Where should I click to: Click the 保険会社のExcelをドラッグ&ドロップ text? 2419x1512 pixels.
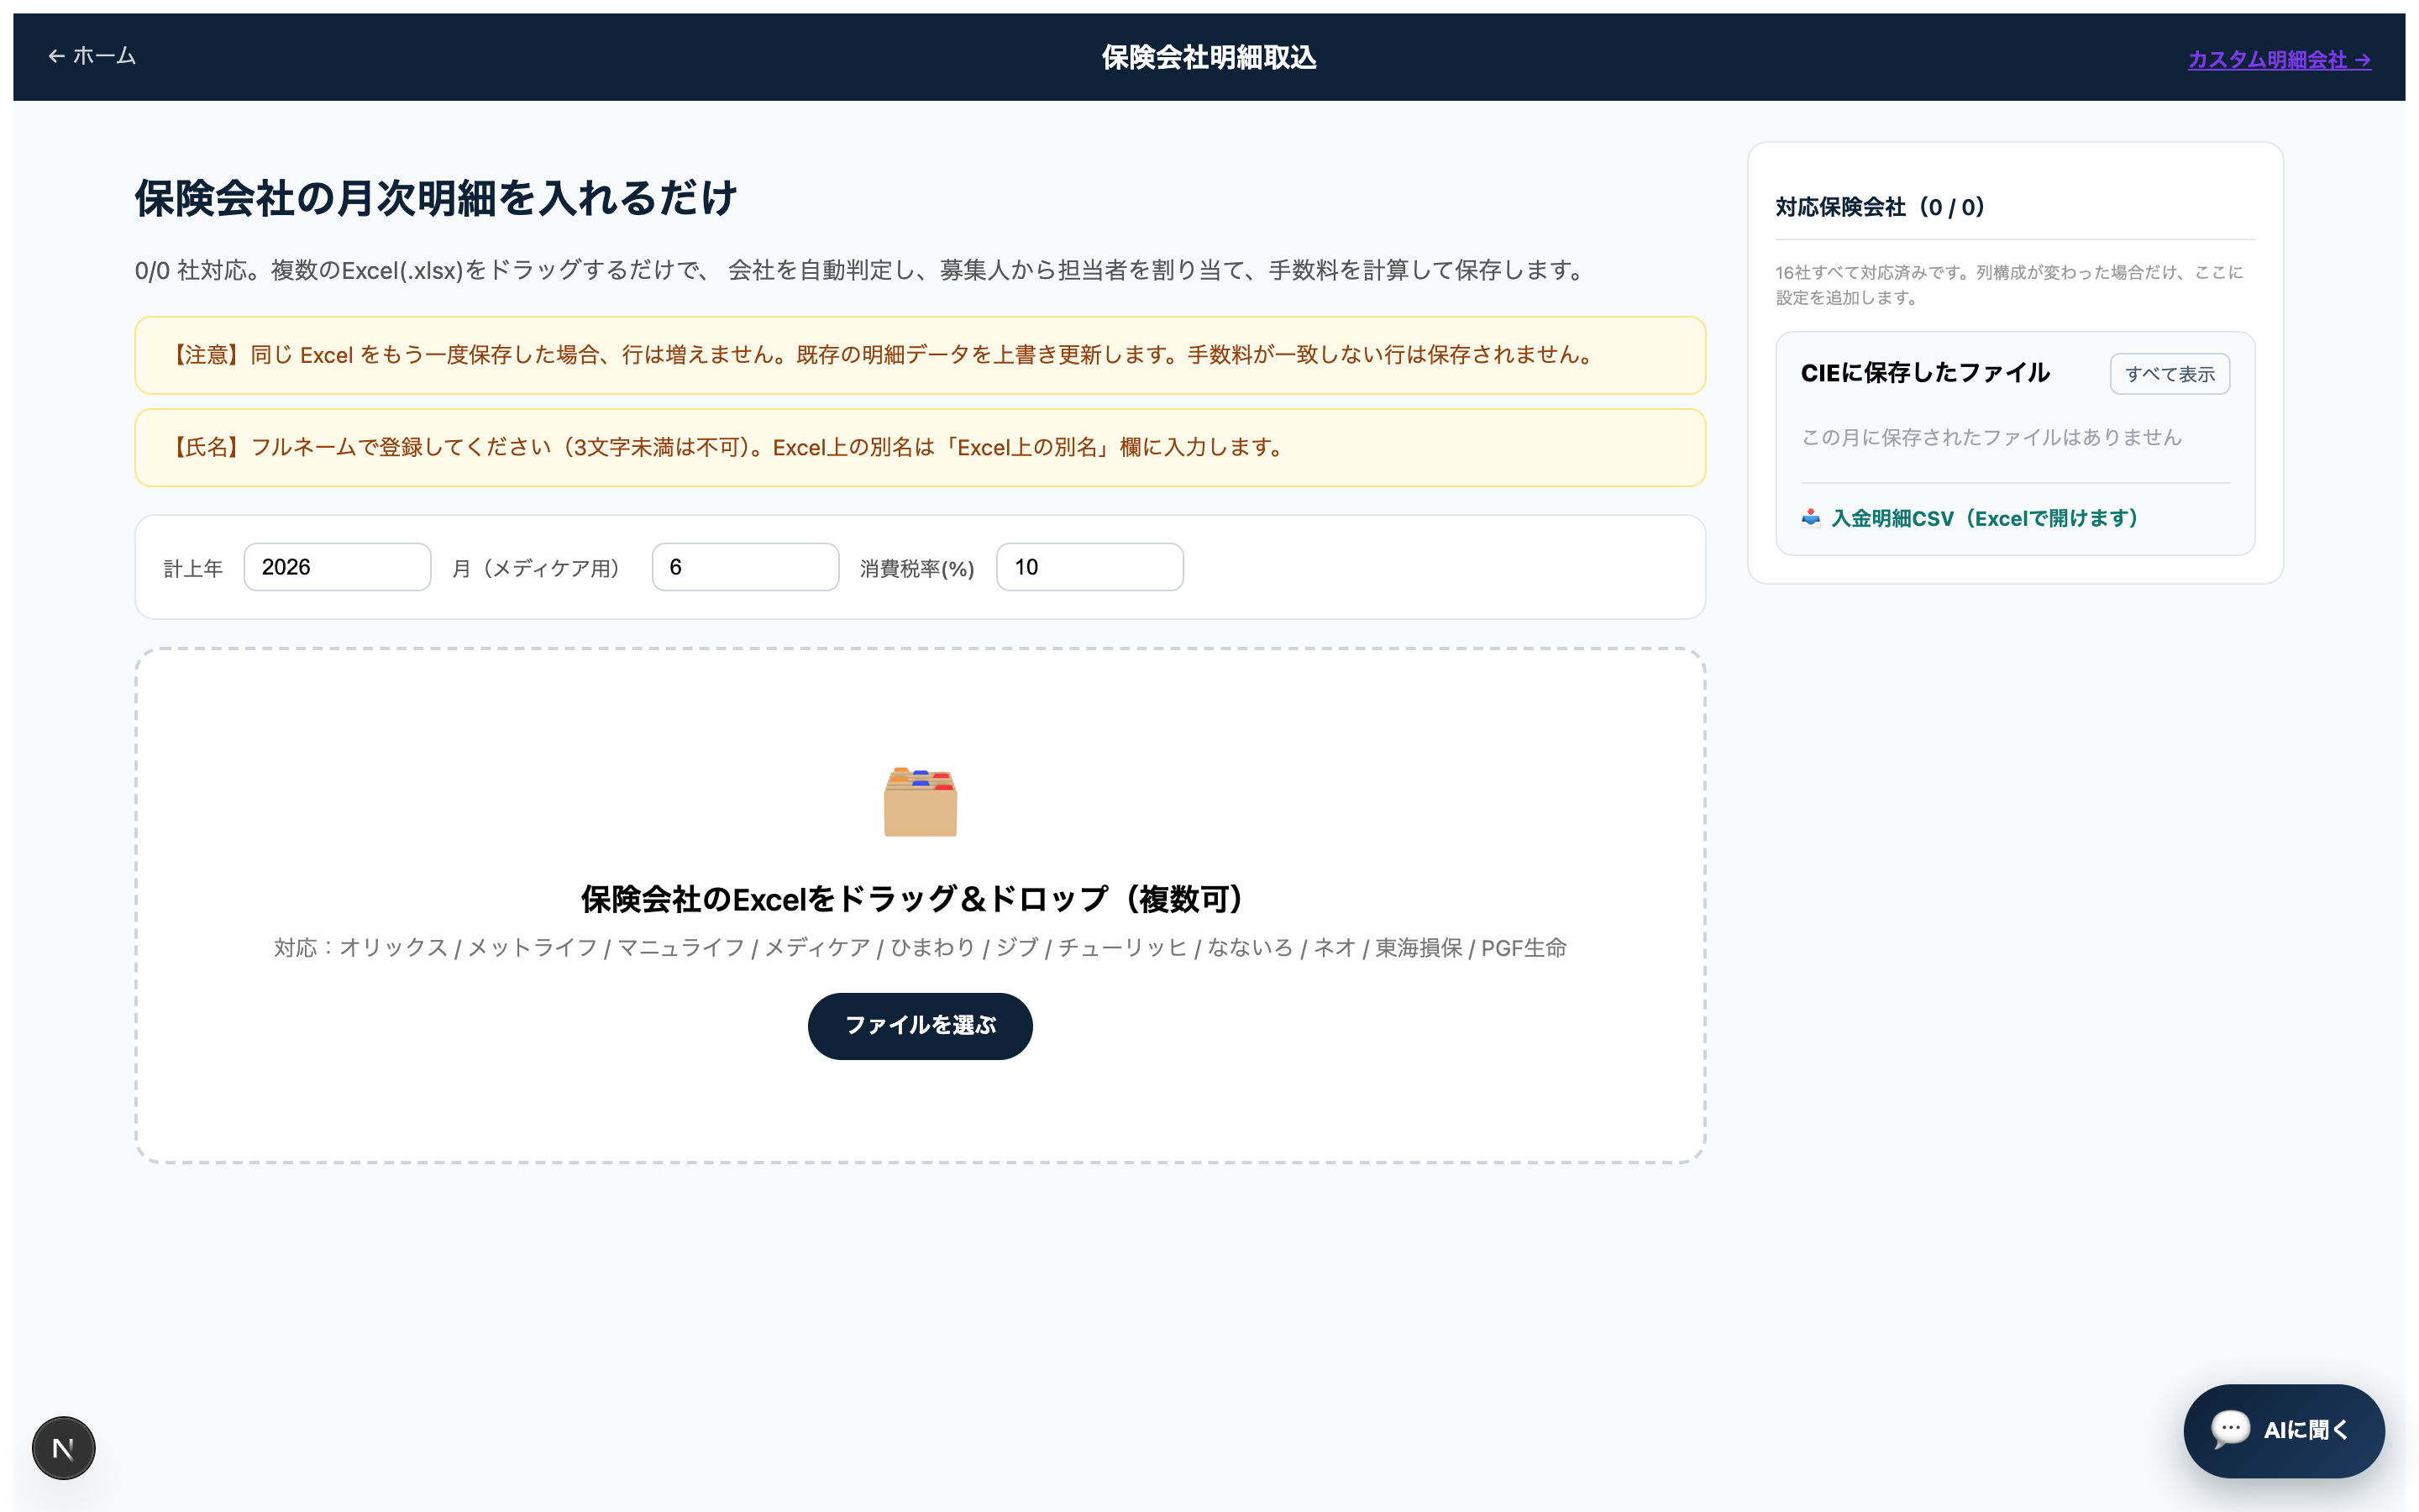tap(920, 898)
